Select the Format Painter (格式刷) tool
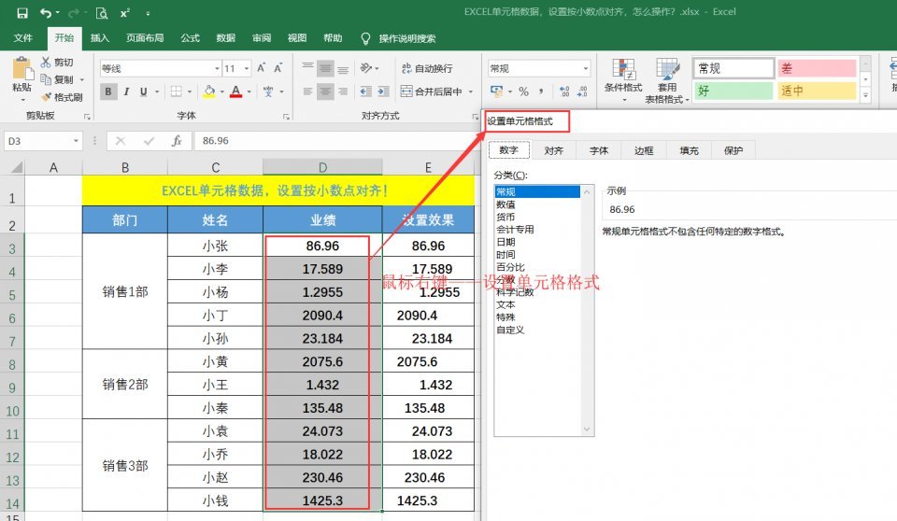 [x=63, y=97]
